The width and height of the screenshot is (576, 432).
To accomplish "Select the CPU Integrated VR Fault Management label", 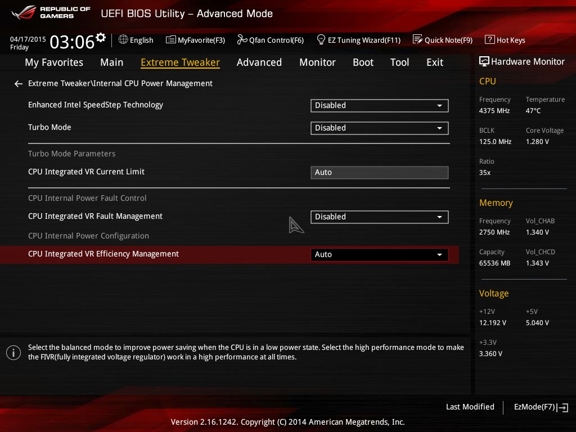I will [95, 217].
